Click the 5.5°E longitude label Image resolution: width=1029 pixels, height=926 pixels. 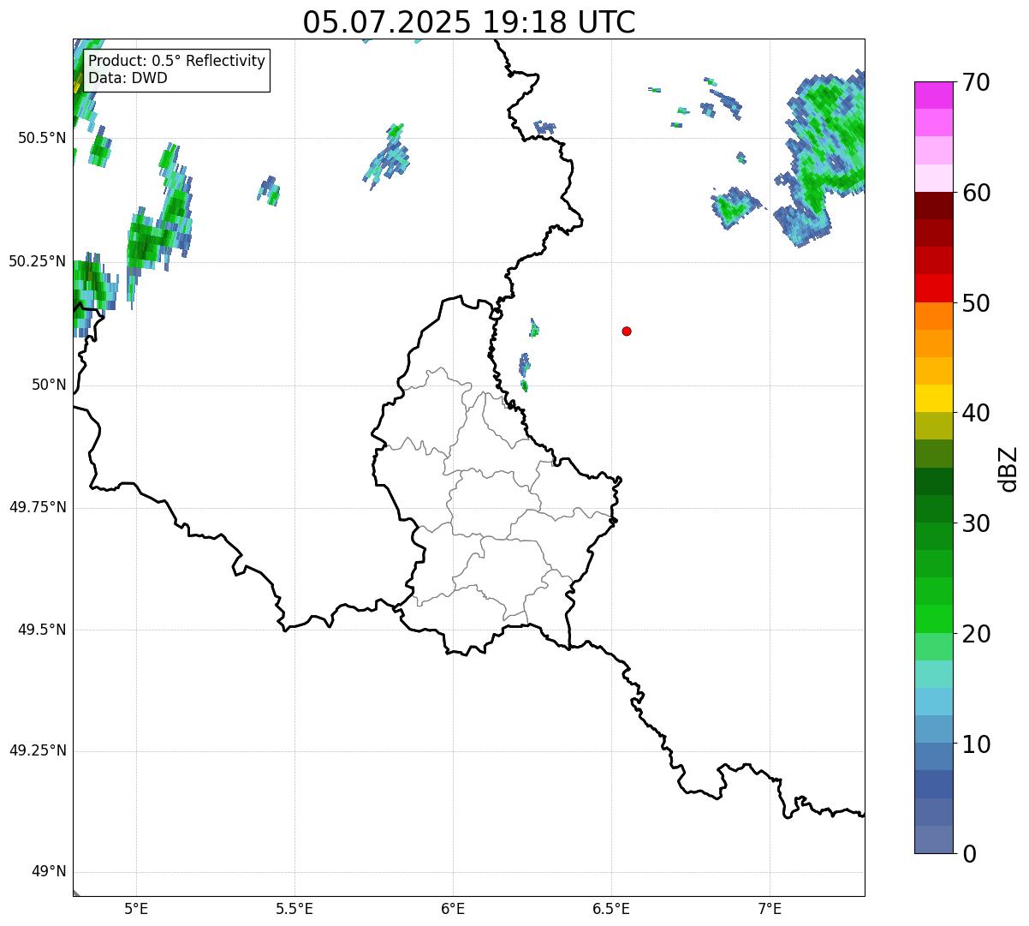click(294, 908)
